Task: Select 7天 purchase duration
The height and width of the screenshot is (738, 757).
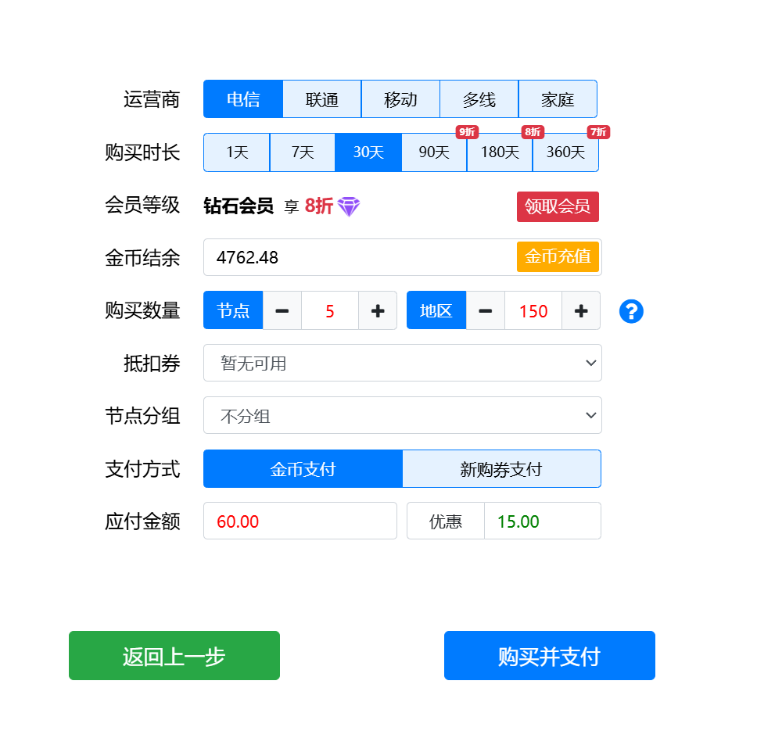Action: (x=303, y=152)
